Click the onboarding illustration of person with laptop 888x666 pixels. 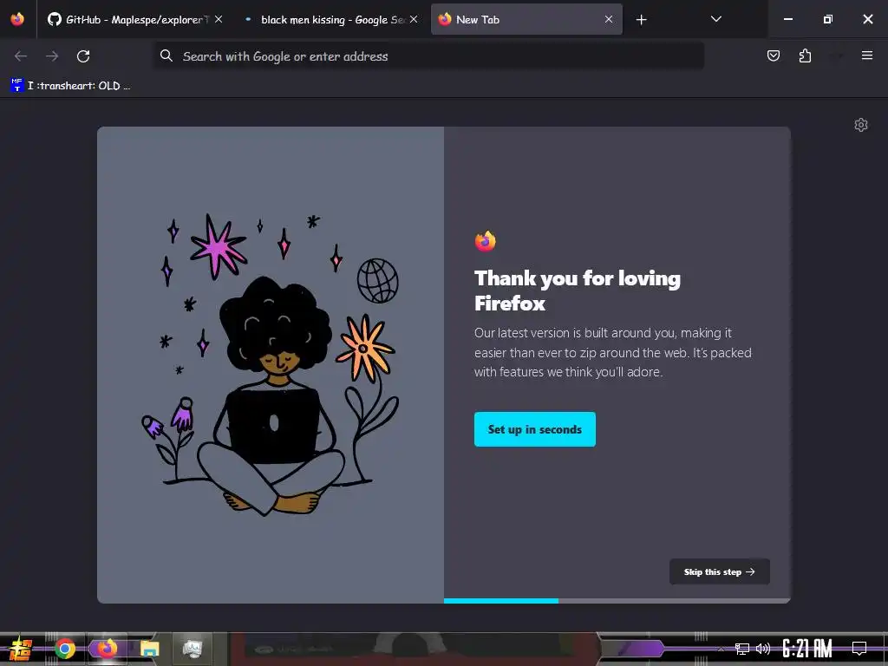point(271,365)
